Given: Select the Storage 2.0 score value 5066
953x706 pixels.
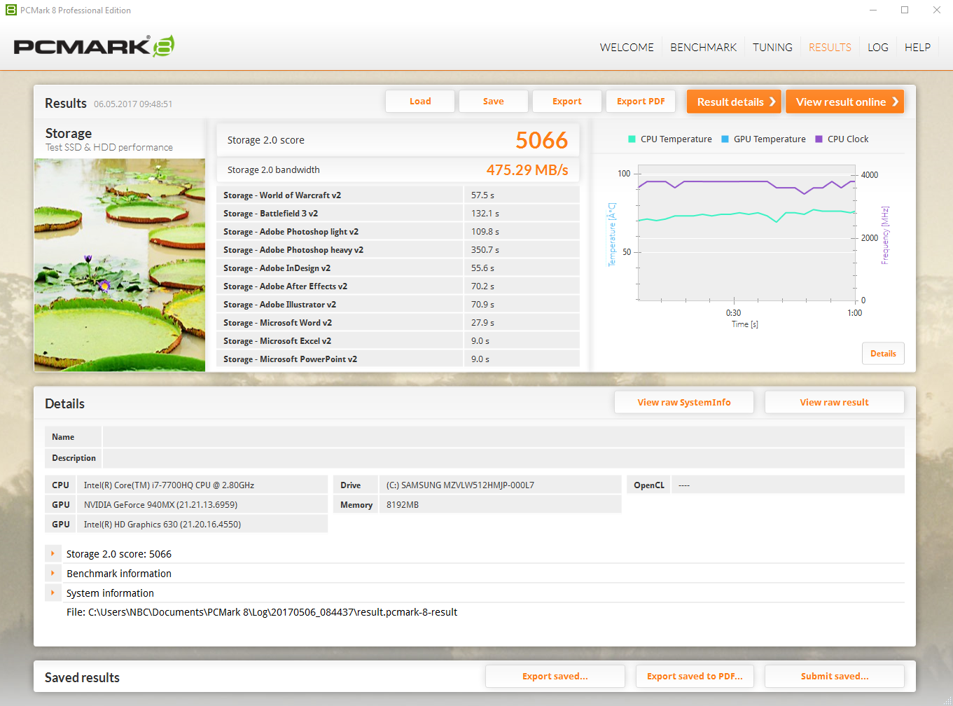Looking at the screenshot, I should 542,140.
